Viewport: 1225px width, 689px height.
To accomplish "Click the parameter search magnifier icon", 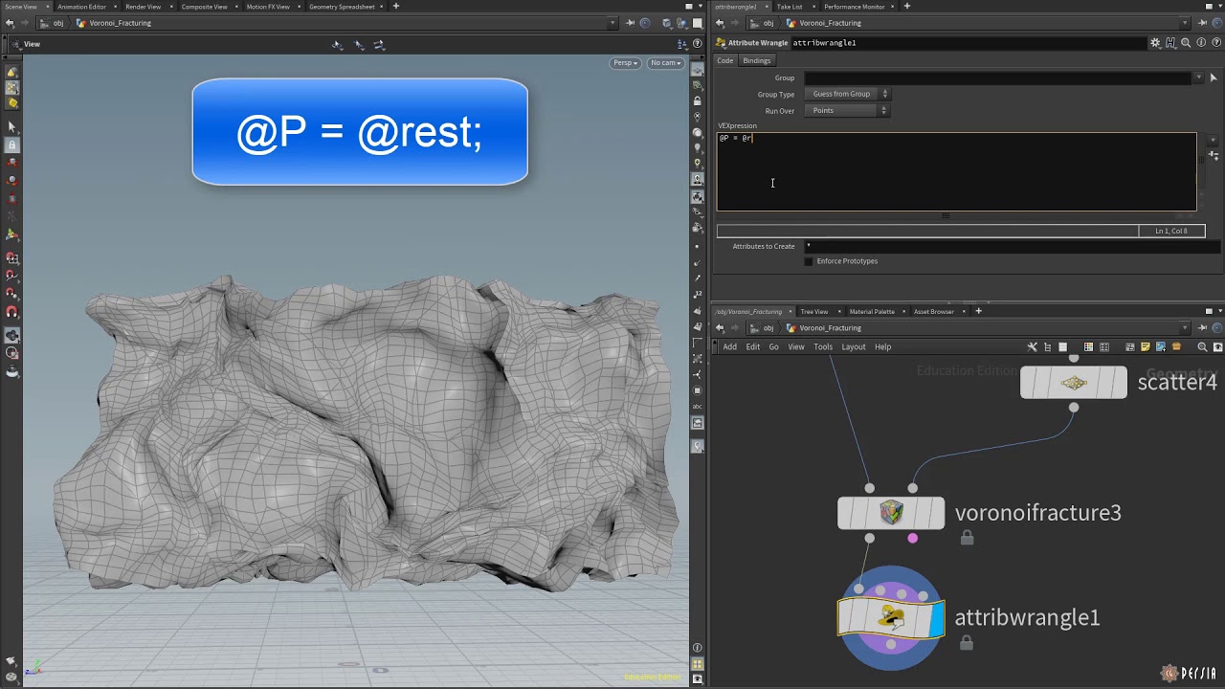I will 1186,43.
